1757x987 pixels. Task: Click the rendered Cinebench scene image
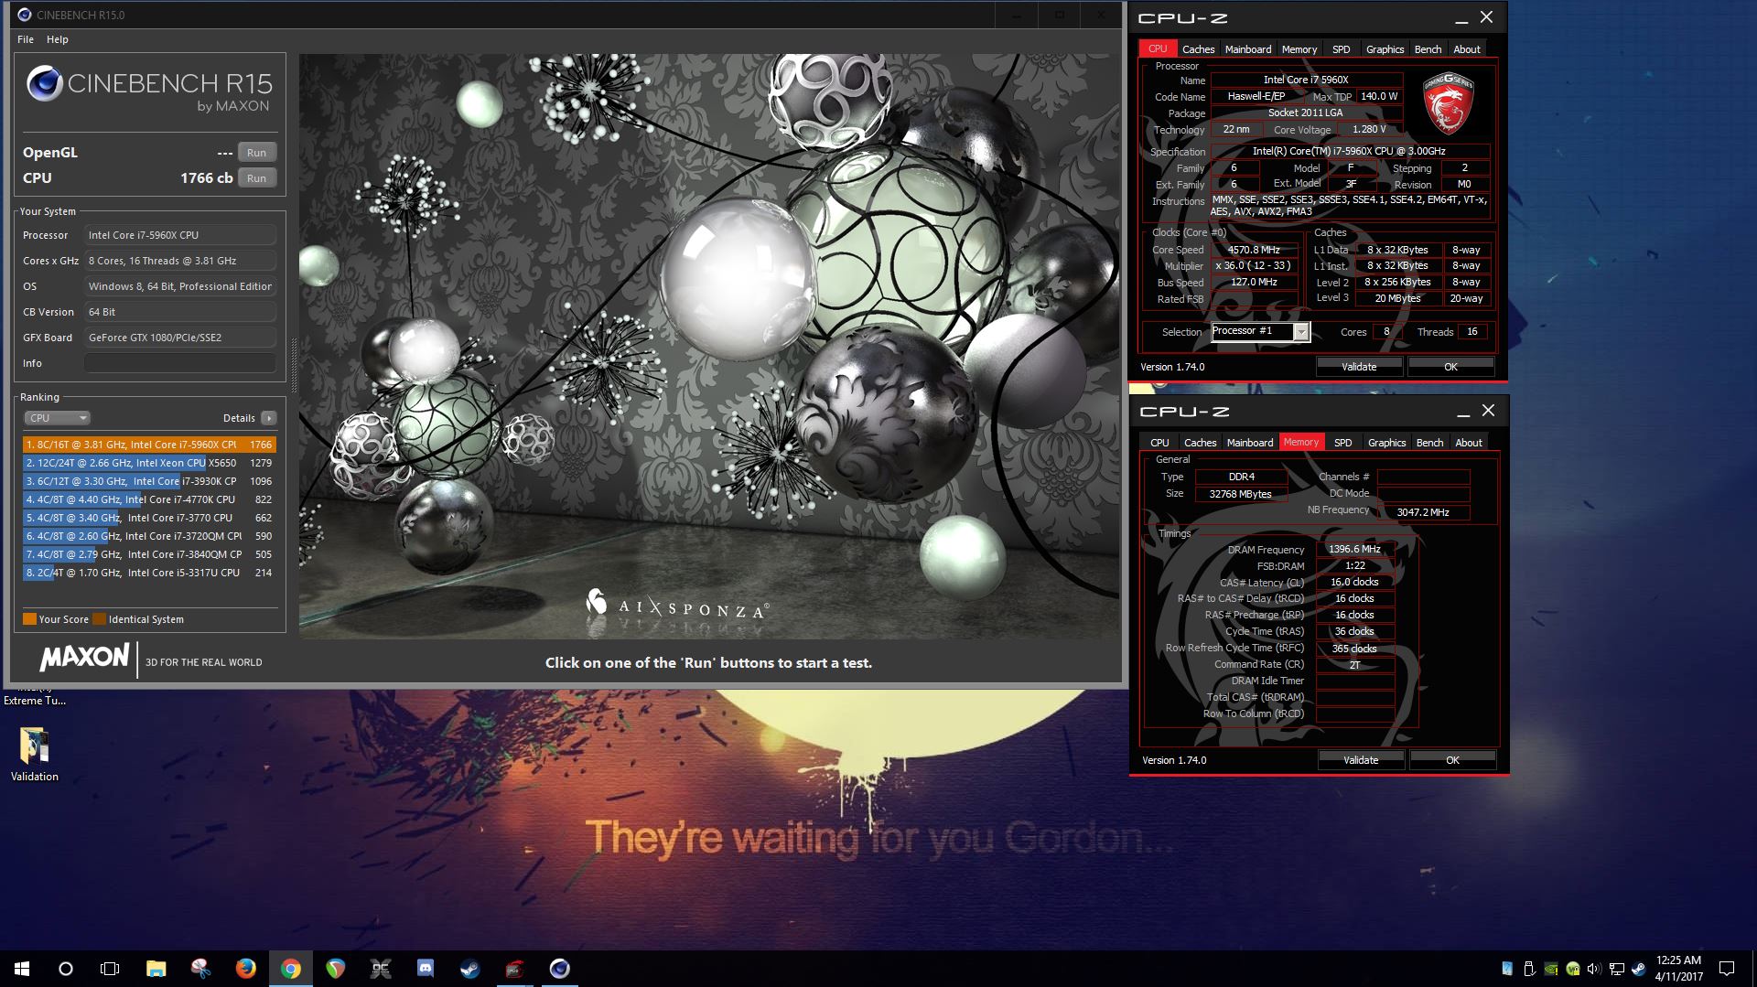(709, 346)
